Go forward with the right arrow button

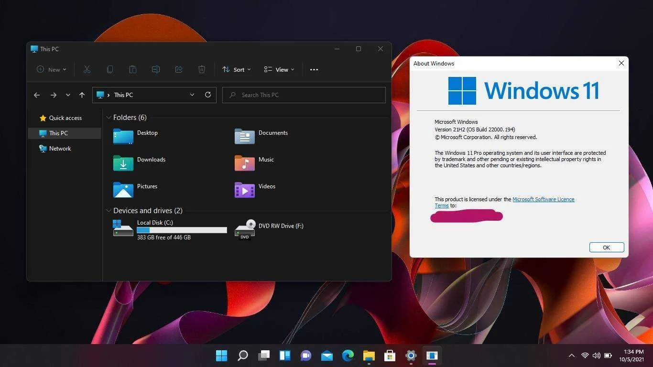tap(54, 95)
